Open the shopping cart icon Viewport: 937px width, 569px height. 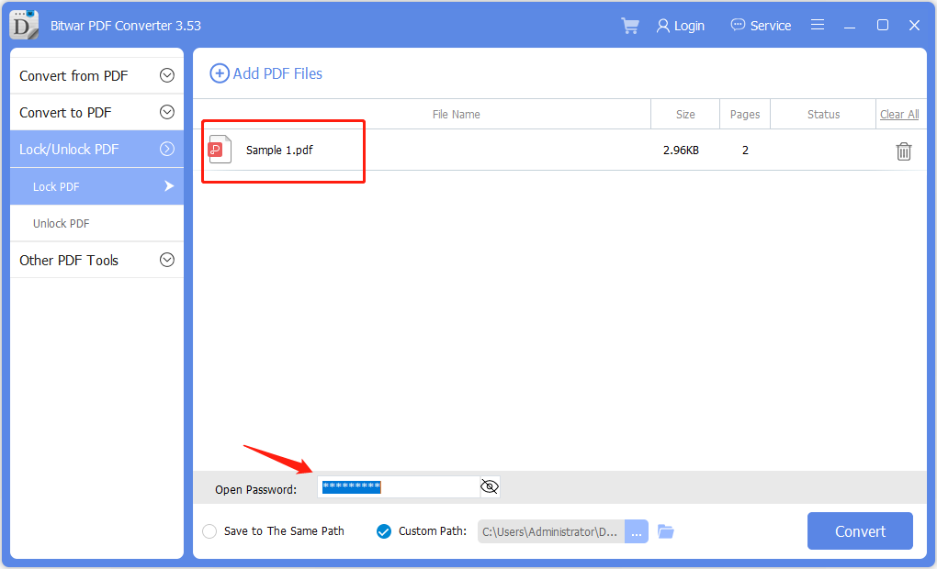tap(630, 26)
